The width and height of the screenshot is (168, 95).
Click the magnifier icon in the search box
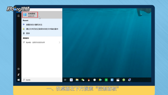24,80
